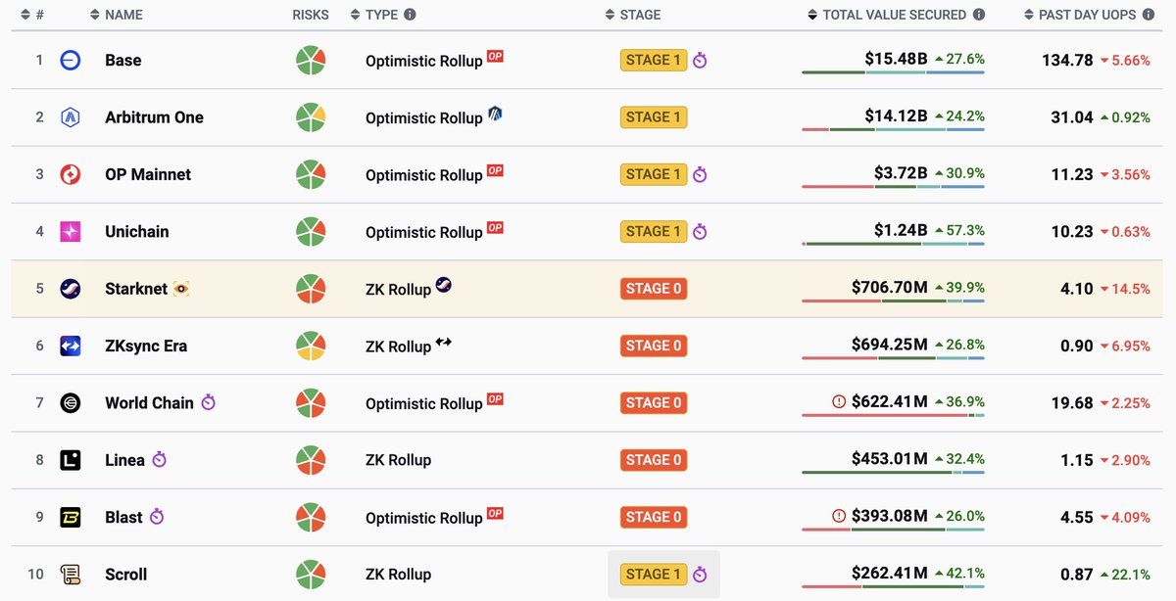This screenshot has height=601, width=1176.
Task: Click the ZKsync Era risk rosette
Action: (311, 346)
